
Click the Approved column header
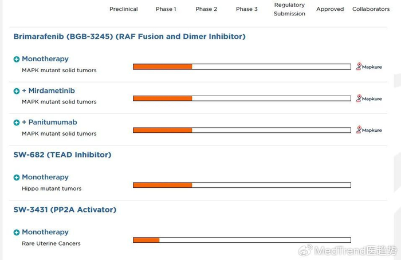[330, 9]
